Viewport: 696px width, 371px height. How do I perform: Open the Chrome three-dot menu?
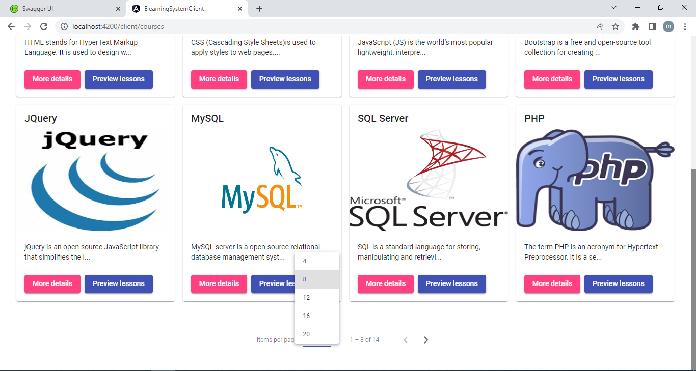[684, 26]
